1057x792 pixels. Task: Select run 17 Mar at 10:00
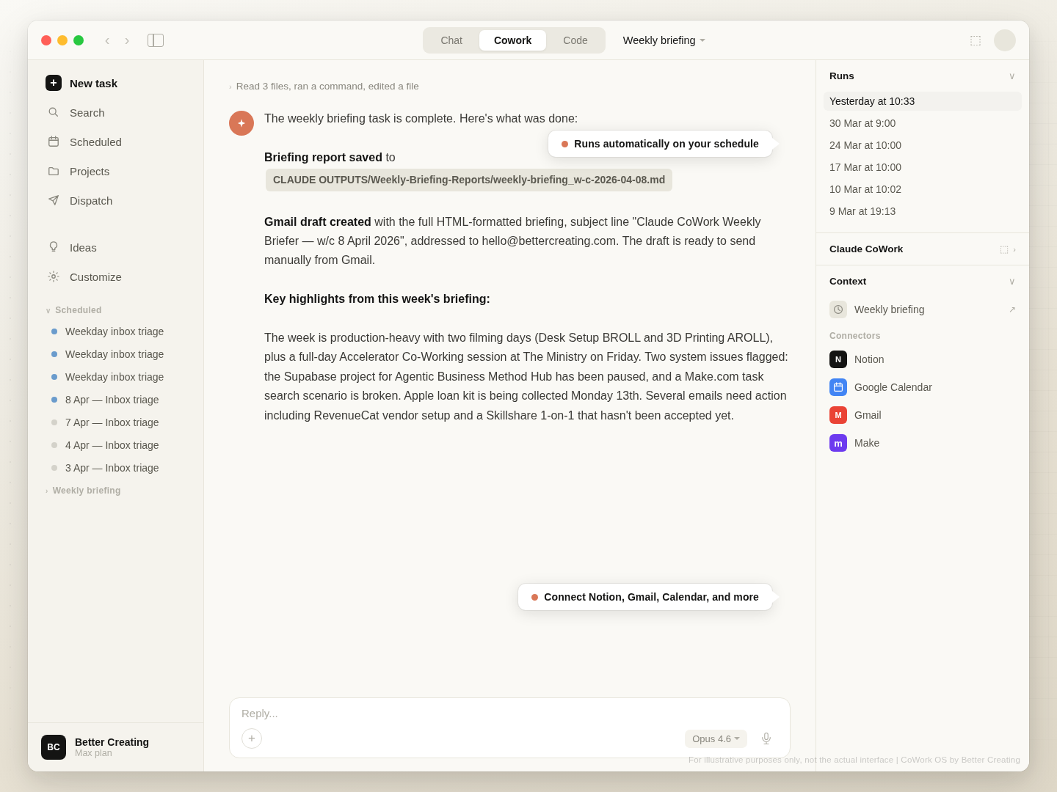pos(923,167)
